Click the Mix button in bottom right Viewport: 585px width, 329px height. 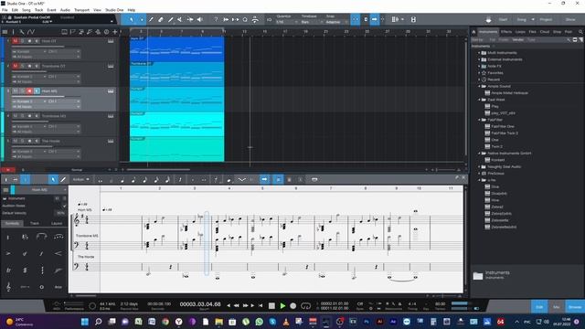point(557,307)
